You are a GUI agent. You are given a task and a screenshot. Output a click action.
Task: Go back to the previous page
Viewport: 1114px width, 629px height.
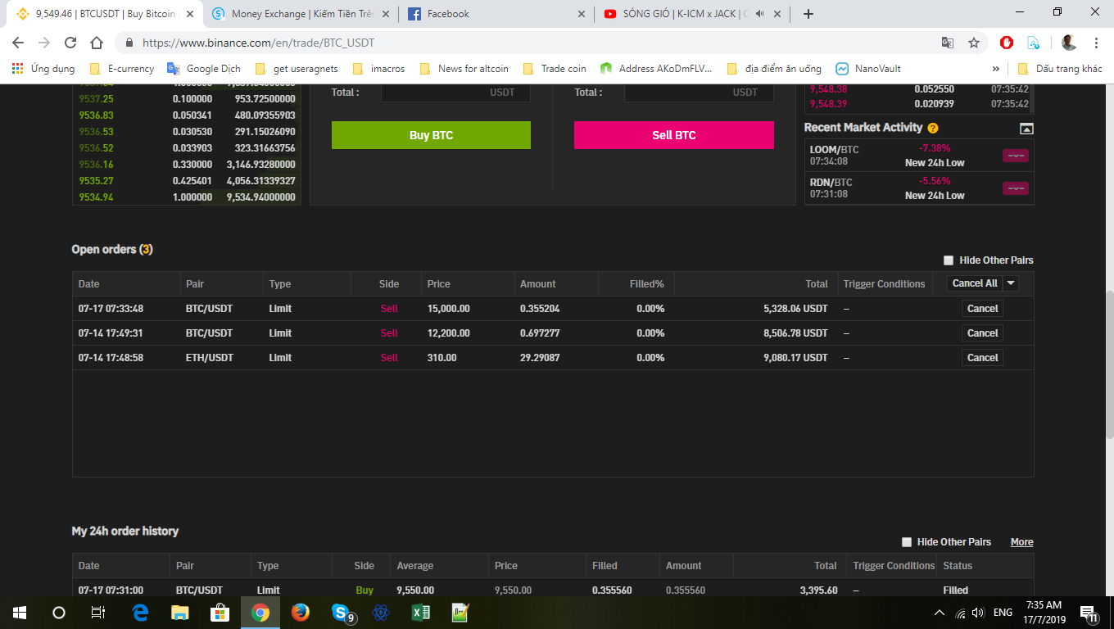pyautogui.click(x=18, y=43)
